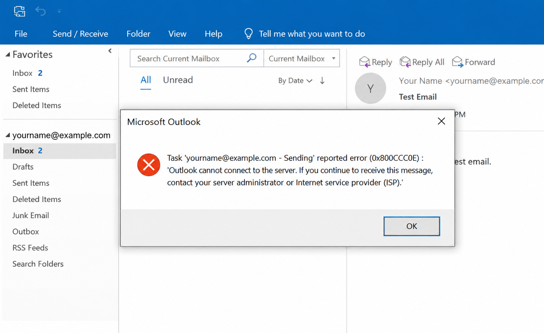Open the Junk Email folder
Image resolution: width=544 pixels, height=333 pixels.
click(31, 215)
